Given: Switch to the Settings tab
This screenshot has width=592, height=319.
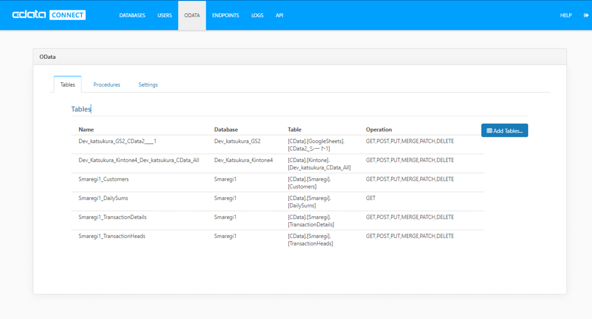Looking at the screenshot, I should pyautogui.click(x=148, y=84).
